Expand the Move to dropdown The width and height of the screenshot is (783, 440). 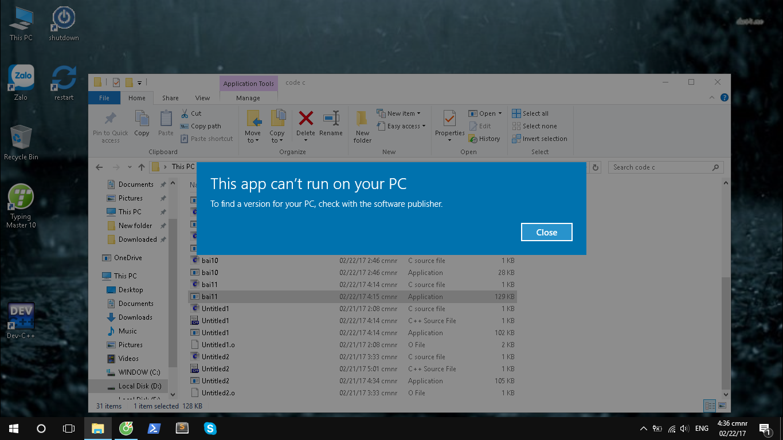pos(253,140)
